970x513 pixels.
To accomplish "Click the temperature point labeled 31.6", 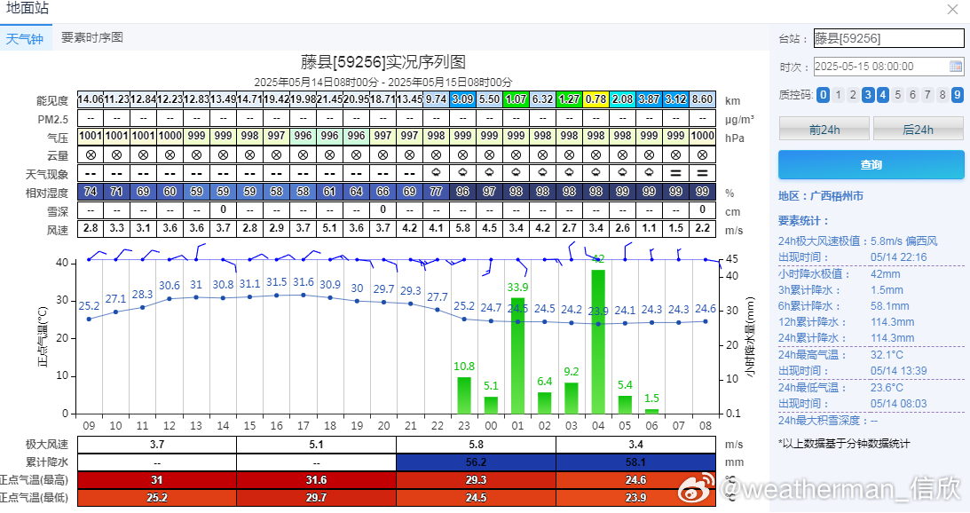I will click(x=304, y=295).
